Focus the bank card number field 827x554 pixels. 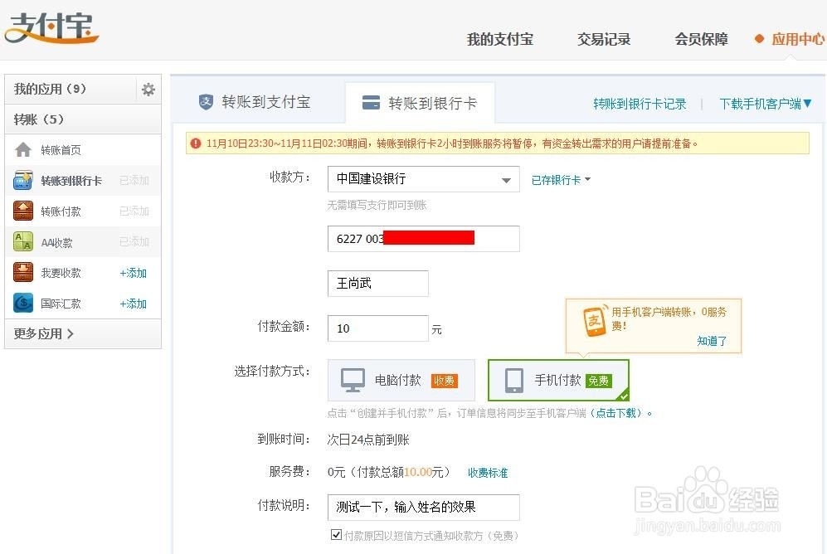pyautogui.click(x=424, y=239)
